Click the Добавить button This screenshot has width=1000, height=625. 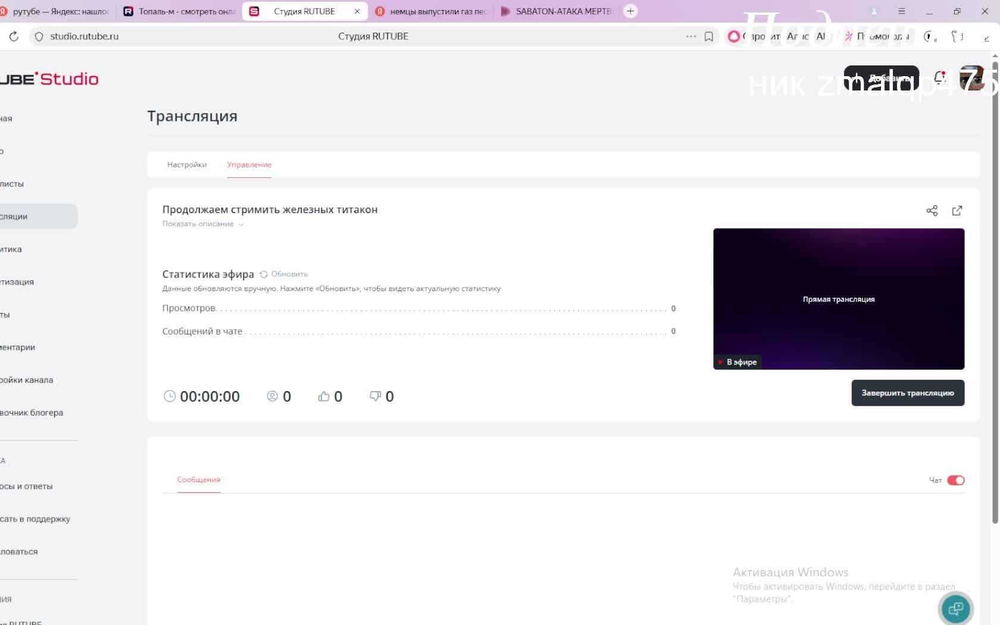pos(881,77)
